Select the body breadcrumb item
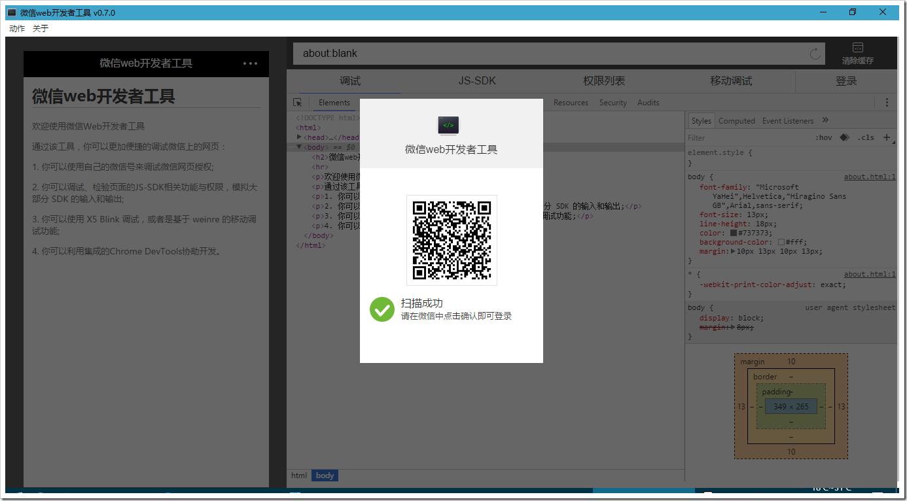 tap(325, 475)
